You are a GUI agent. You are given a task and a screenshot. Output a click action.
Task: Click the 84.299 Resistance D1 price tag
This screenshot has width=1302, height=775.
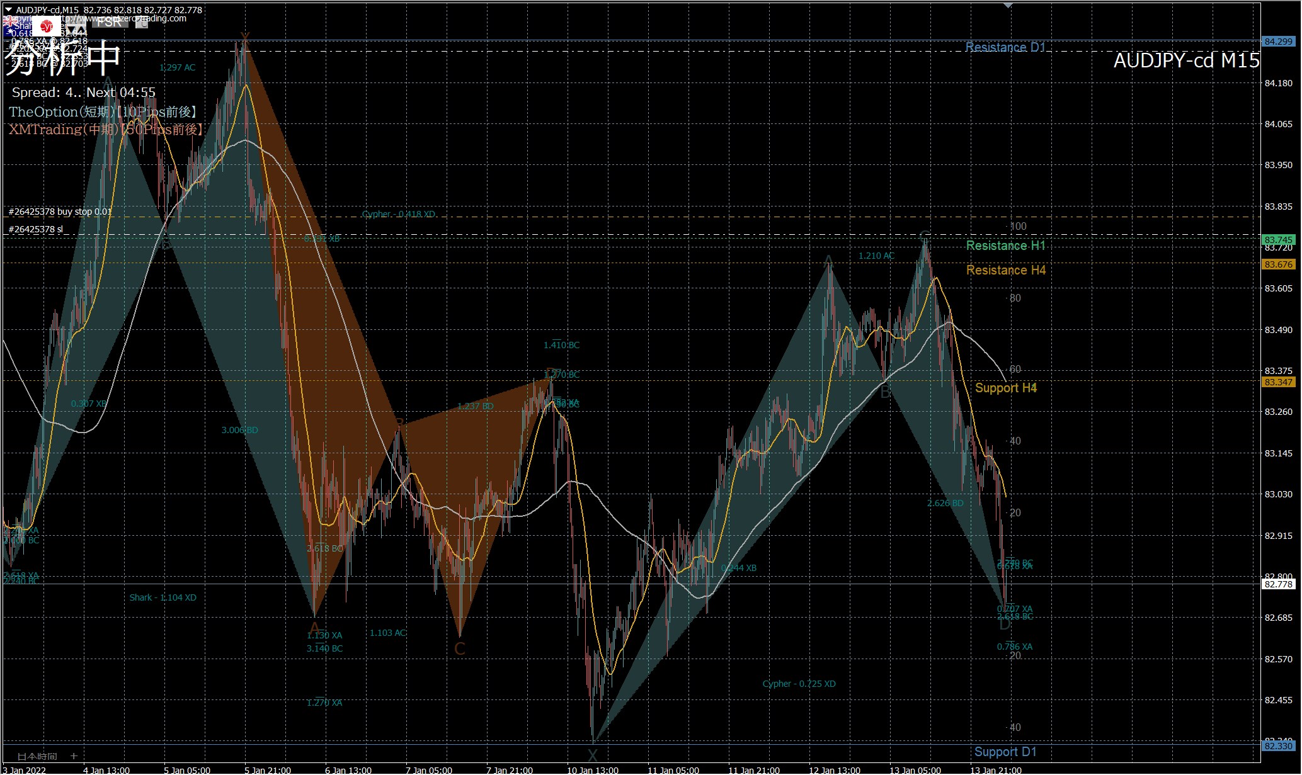(1278, 42)
